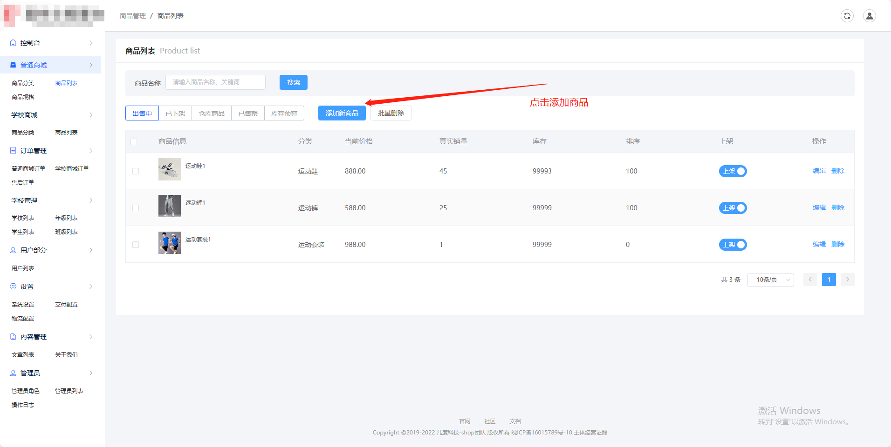Click the 商品名称 search input field
891x447 pixels.
point(215,82)
